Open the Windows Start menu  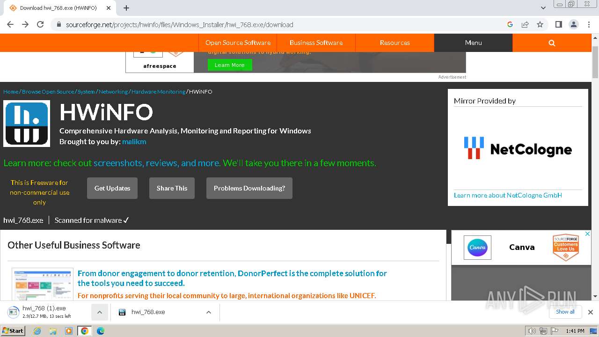13,330
